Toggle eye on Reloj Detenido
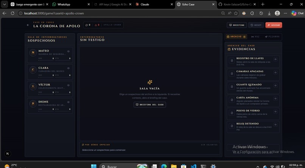 275,124
